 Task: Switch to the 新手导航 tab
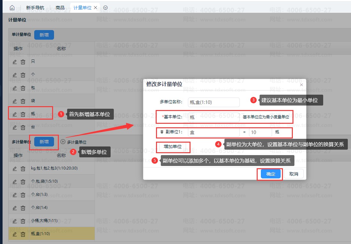[x=35, y=8]
